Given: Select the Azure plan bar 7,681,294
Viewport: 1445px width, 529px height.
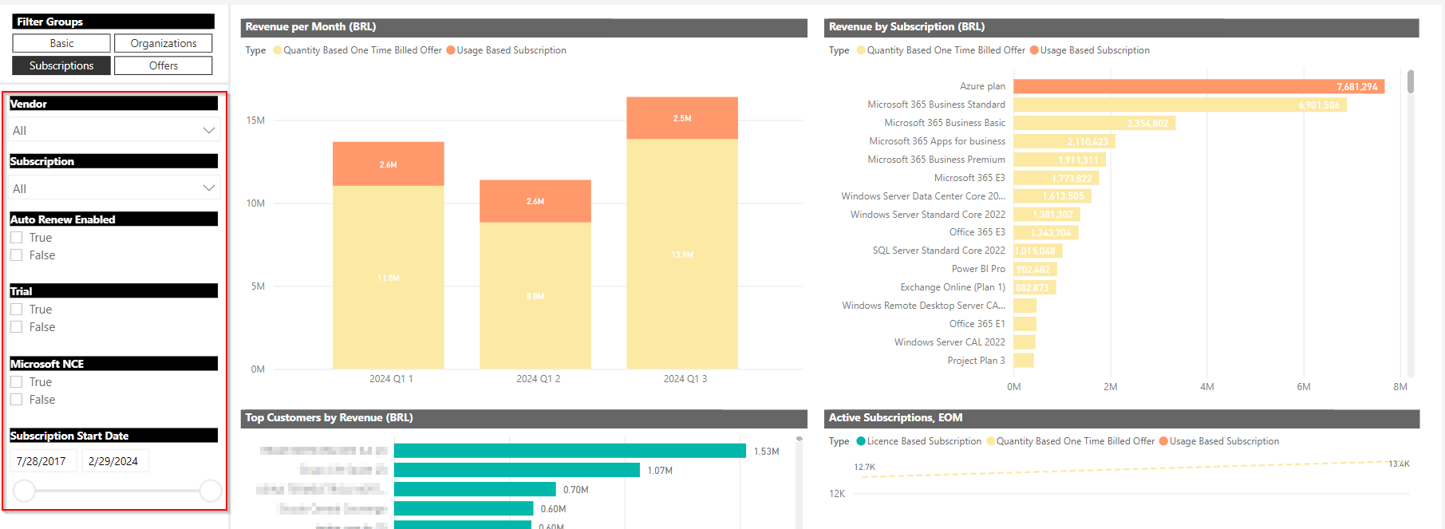Looking at the screenshot, I should pos(1198,86).
